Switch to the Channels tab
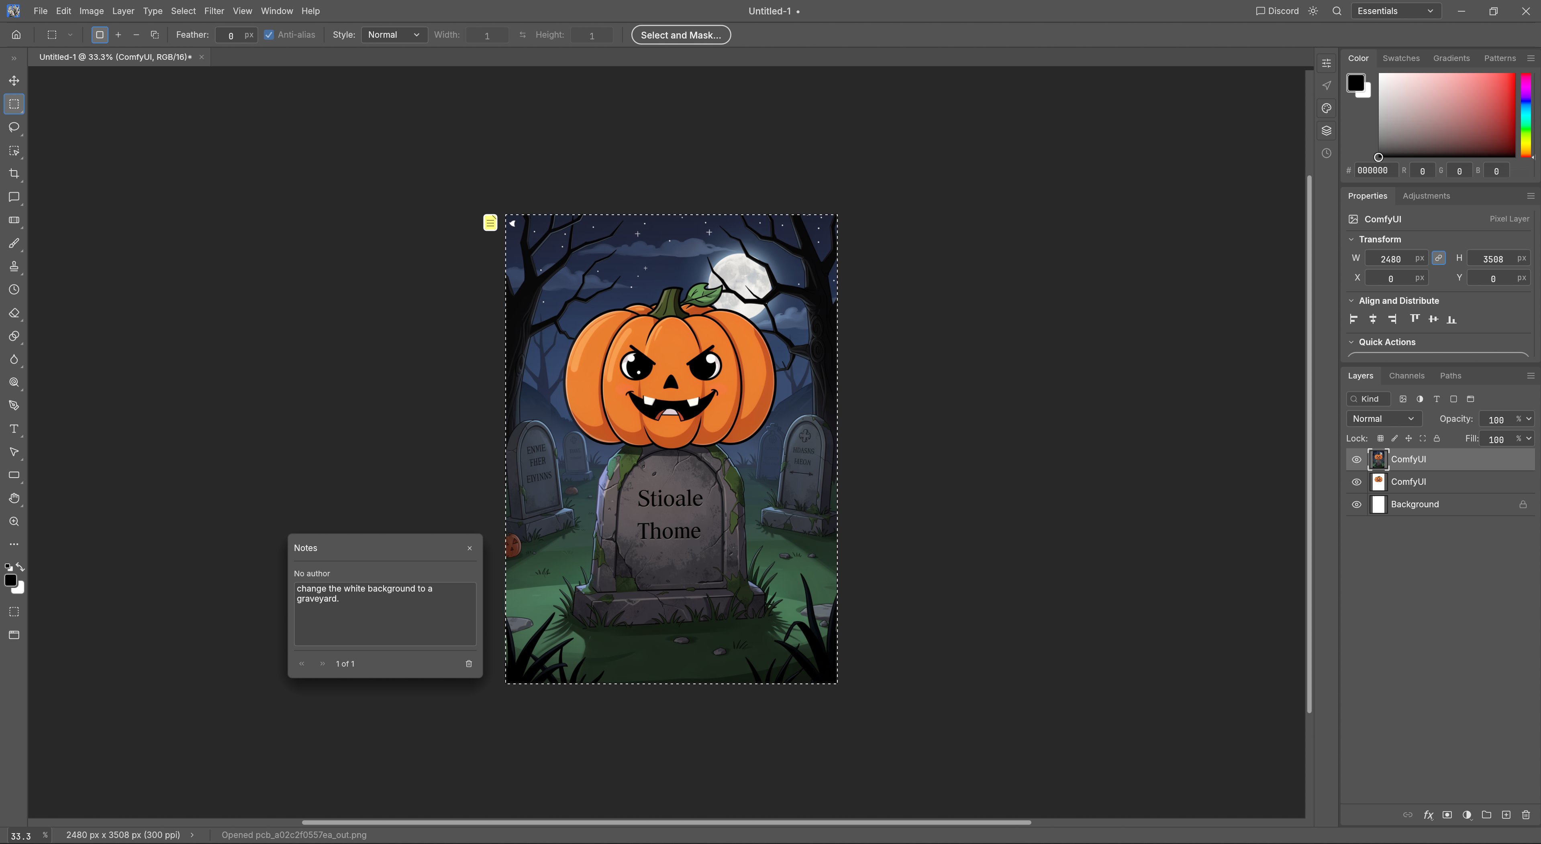Image resolution: width=1541 pixels, height=844 pixels. click(x=1406, y=375)
